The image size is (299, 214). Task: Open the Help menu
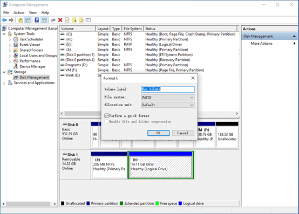tap(45, 12)
